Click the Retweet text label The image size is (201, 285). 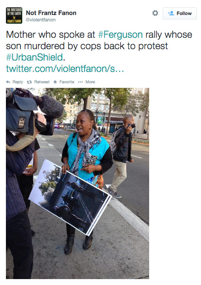(x=42, y=82)
